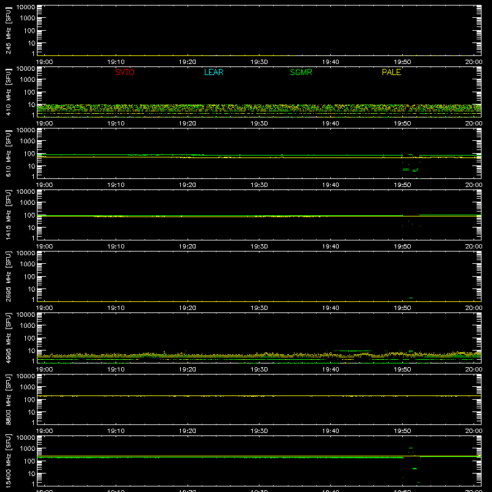Click the green SGMR legend label

tap(301, 72)
